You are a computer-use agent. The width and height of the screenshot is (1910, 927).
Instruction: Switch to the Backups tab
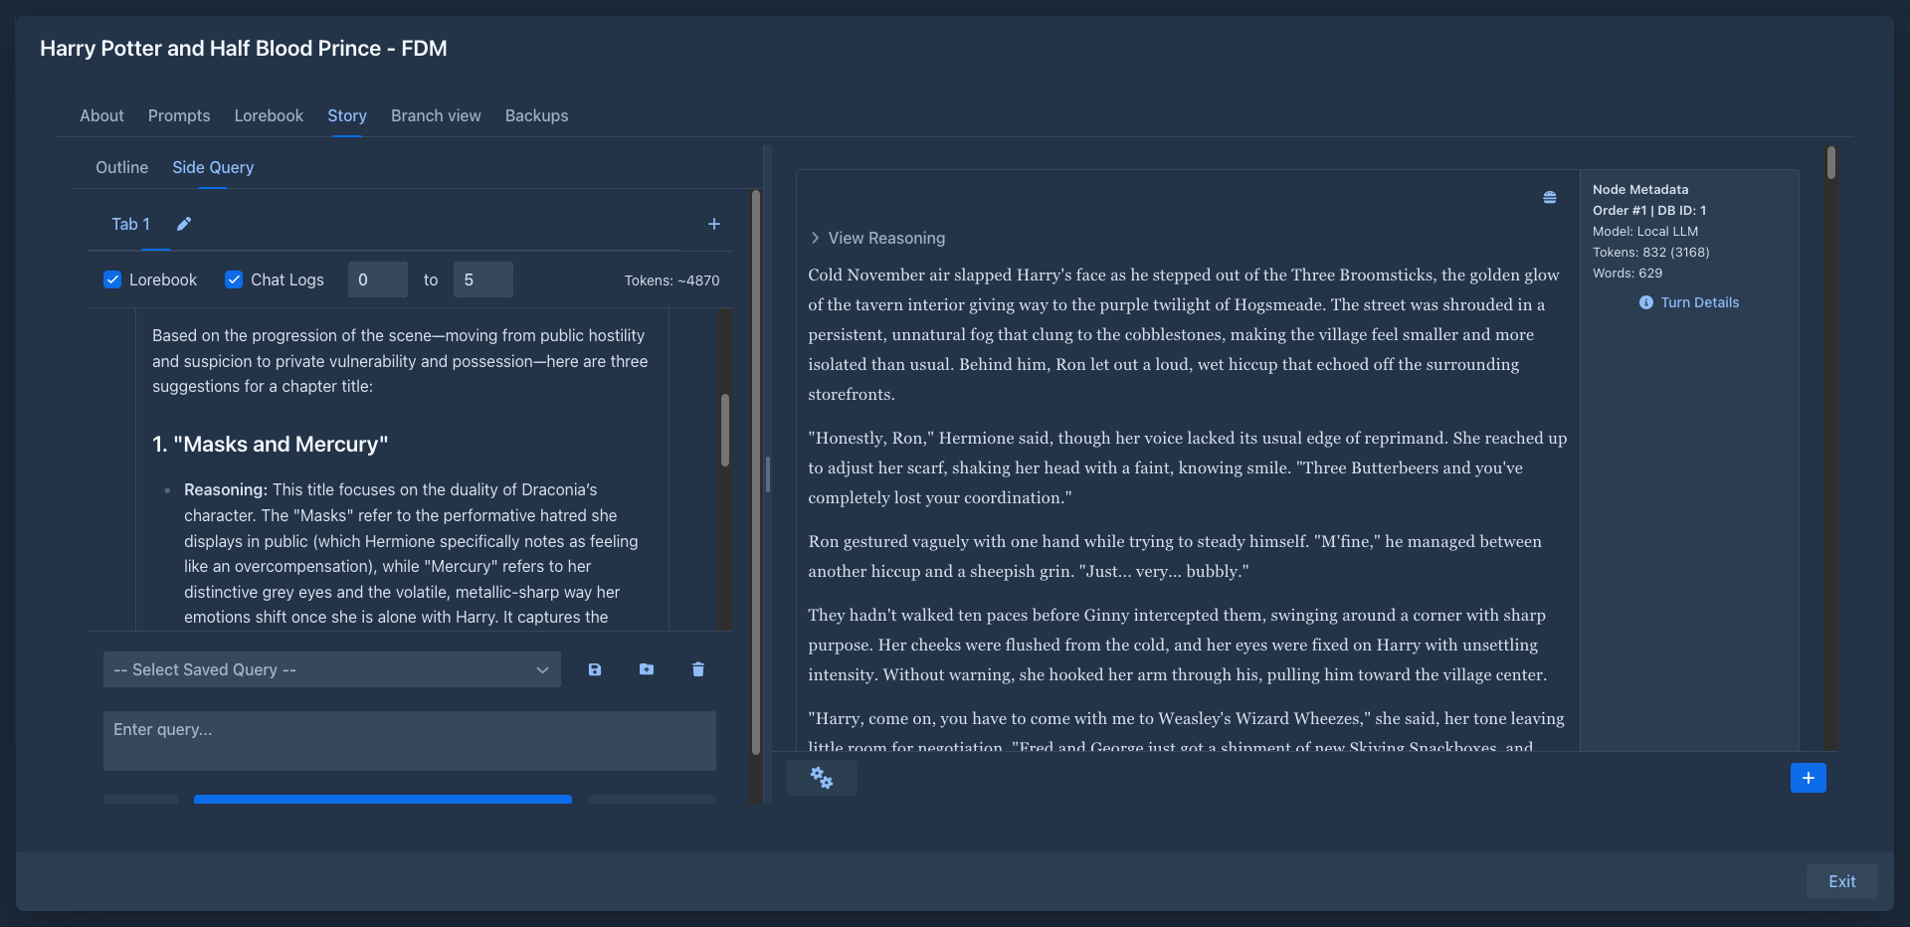click(x=537, y=115)
